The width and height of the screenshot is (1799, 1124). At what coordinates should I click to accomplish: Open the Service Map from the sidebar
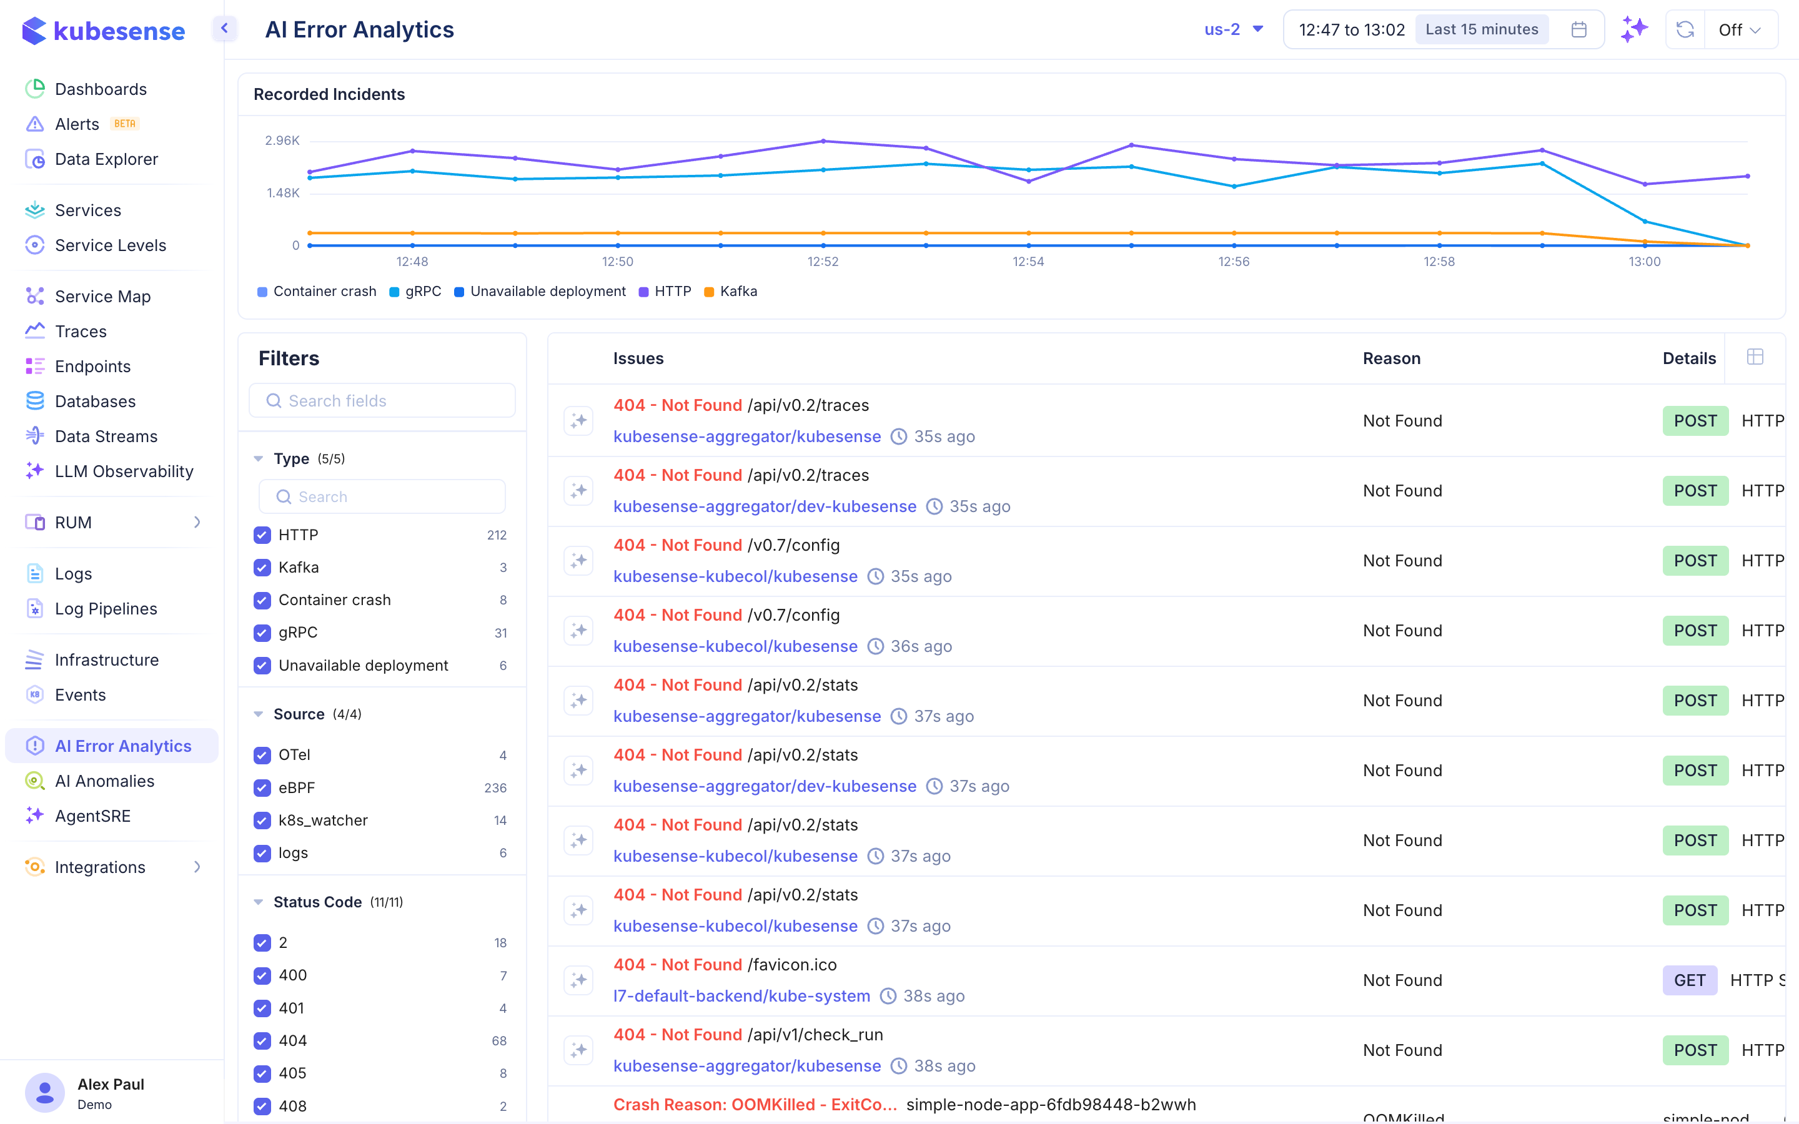(x=102, y=296)
